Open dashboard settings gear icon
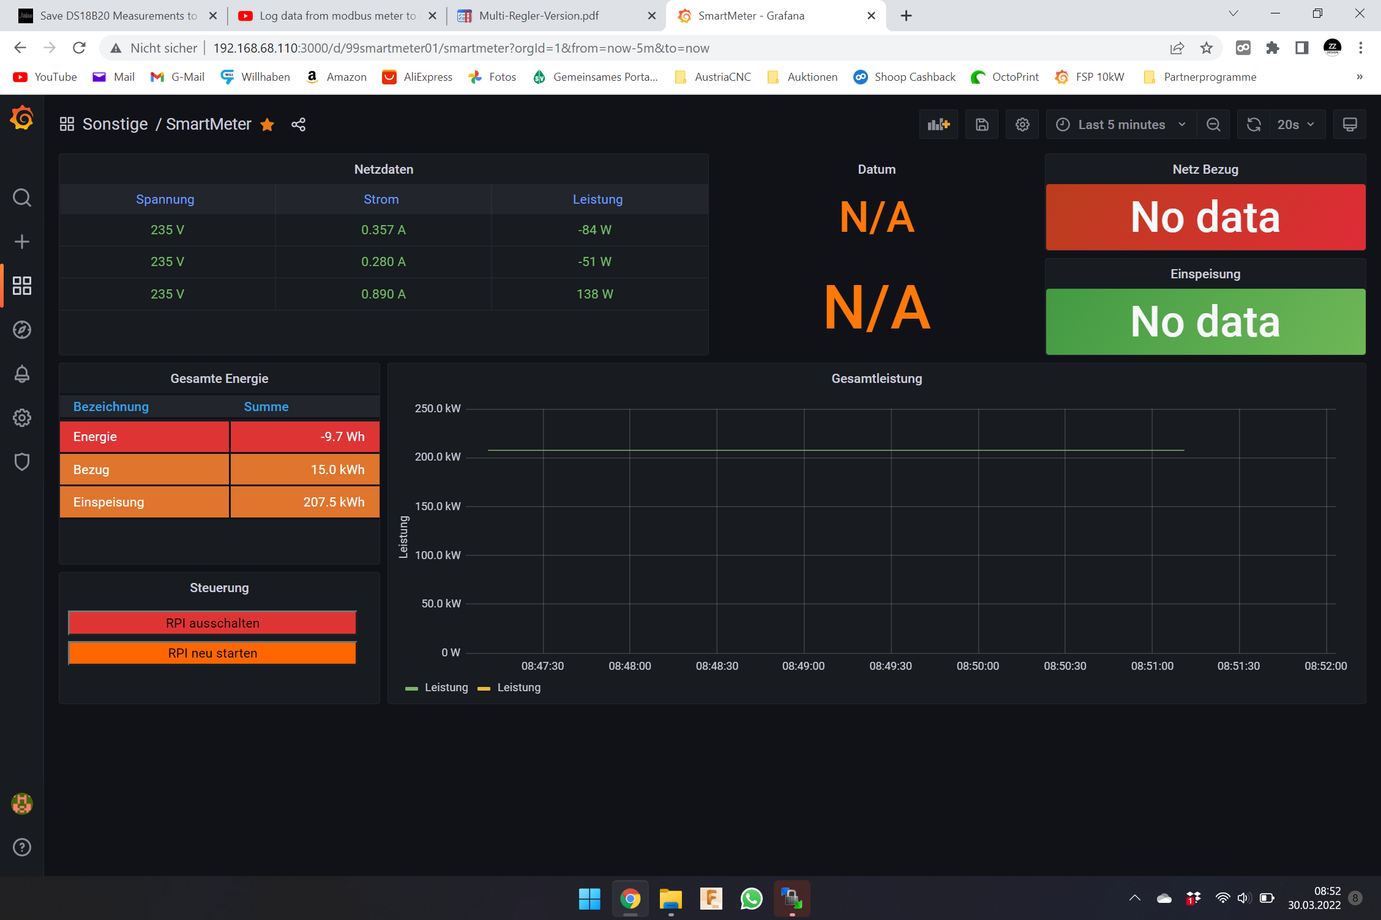1381x920 pixels. [x=1022, y=125]
